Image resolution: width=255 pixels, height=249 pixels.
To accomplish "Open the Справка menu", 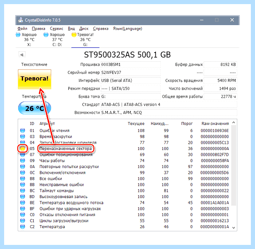I will tap(101, 29).
